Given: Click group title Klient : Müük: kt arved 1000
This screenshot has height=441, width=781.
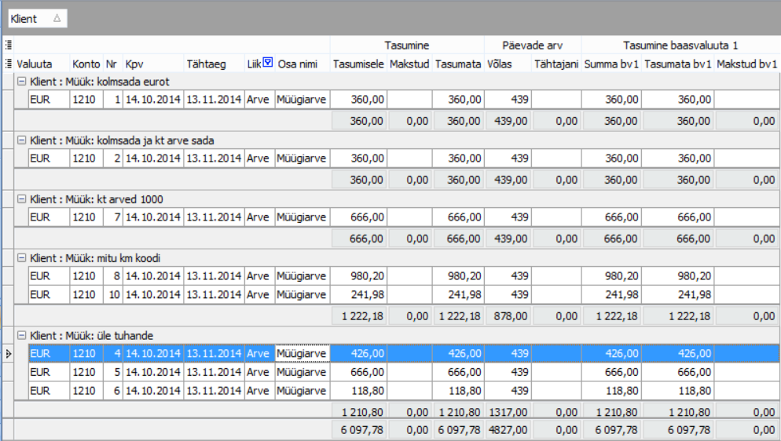Looking at the screenshot, I should pyautogui.click(x=97, y=199).
